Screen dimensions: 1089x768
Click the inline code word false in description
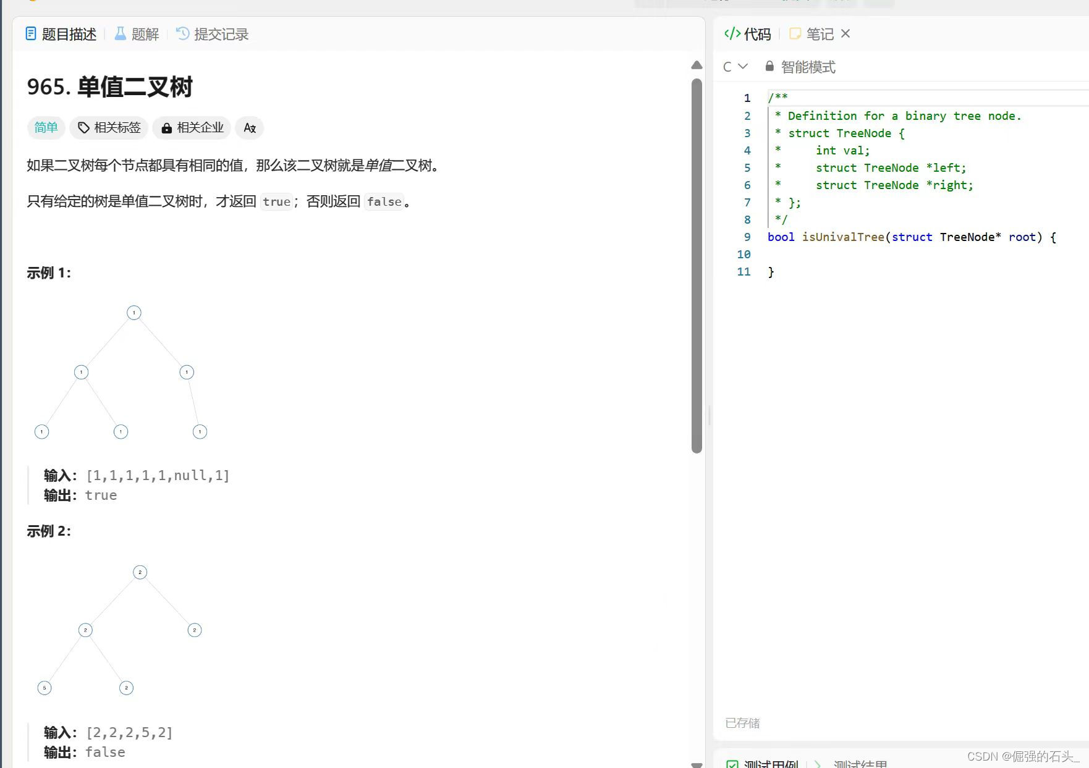[384, 201]
